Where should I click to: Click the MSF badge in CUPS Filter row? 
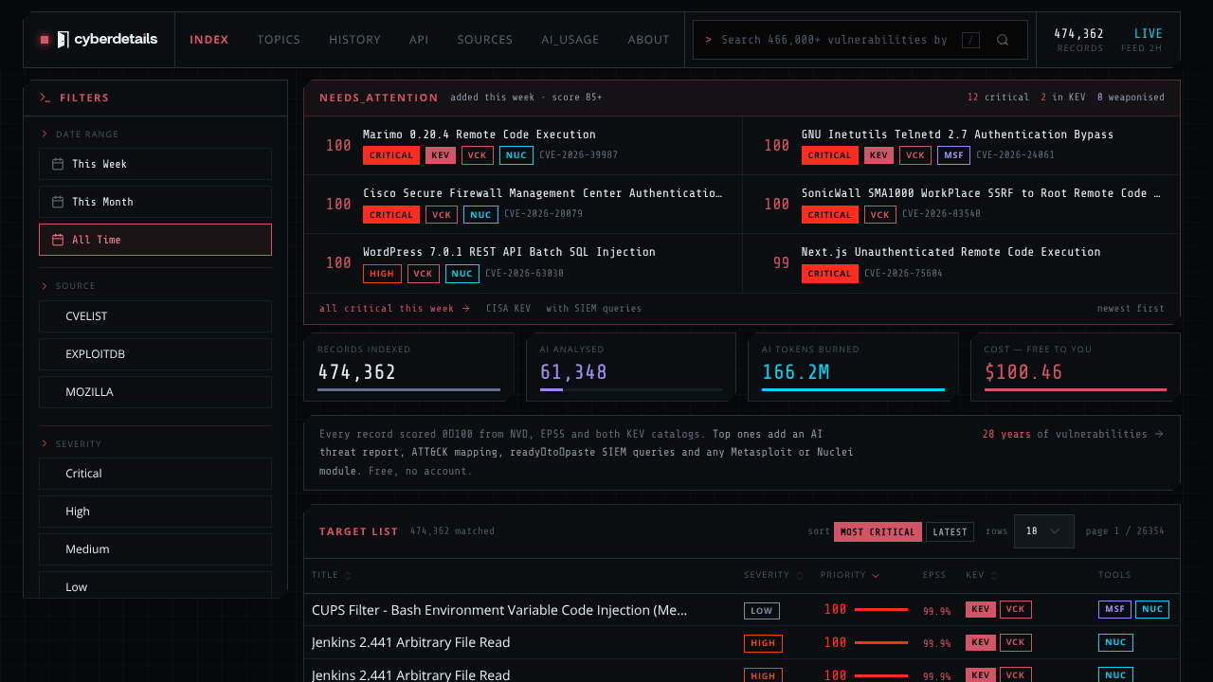point(1114,610)
